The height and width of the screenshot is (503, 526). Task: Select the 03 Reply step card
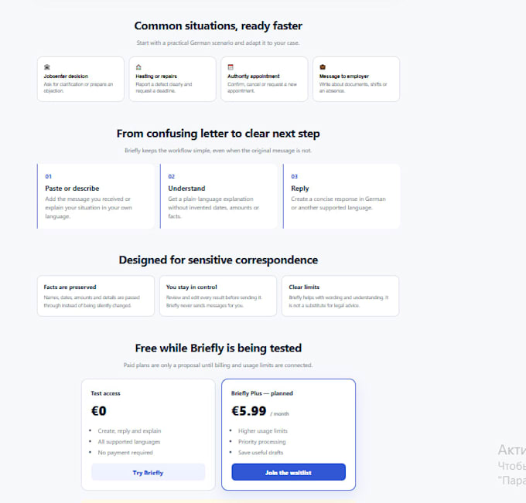click(341, 196)
